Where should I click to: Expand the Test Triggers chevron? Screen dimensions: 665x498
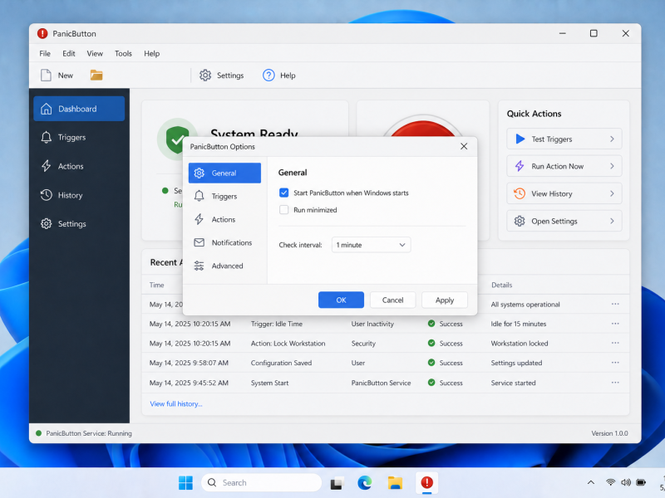click(612, 139)
